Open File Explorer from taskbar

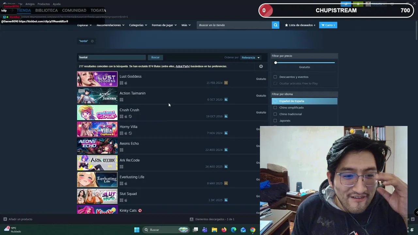coord(214,230)
